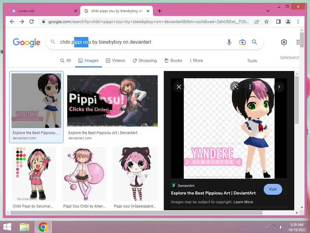Search inside image with Lens icon
The width and height of the screenshot is (310, 233).
pos(235,86)
